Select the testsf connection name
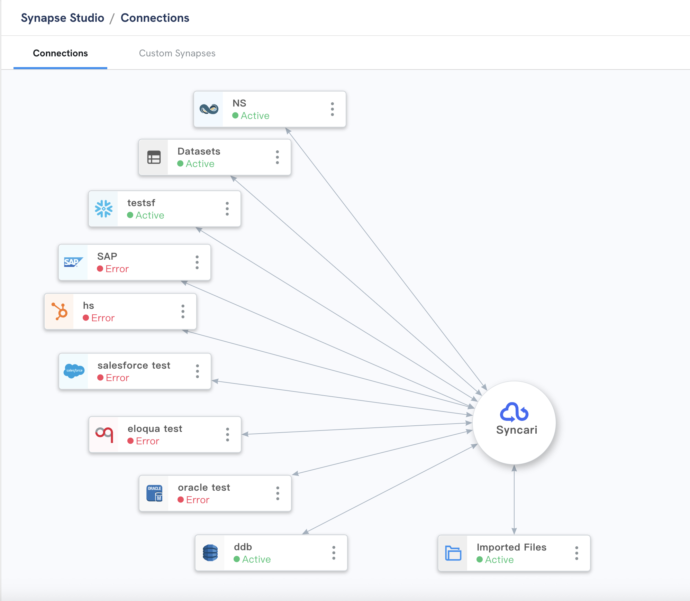This screenshot has width=690, height=601. [141, 203]
